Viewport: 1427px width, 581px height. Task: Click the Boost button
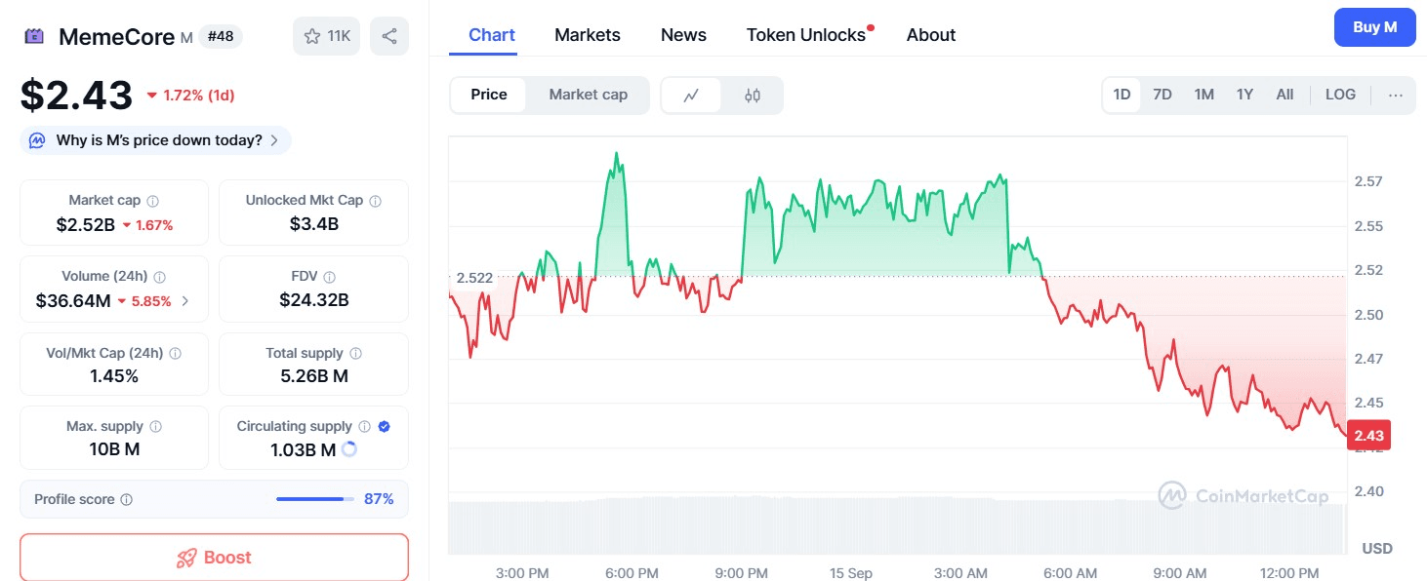214,558
